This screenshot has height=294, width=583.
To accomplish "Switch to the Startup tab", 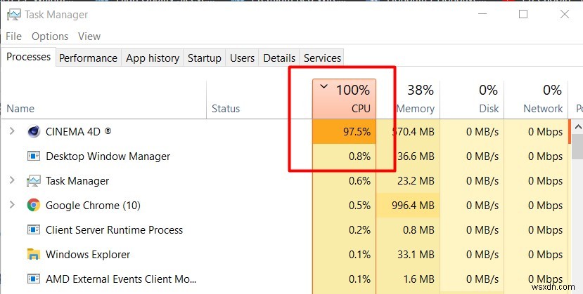I will coord(204,58).
